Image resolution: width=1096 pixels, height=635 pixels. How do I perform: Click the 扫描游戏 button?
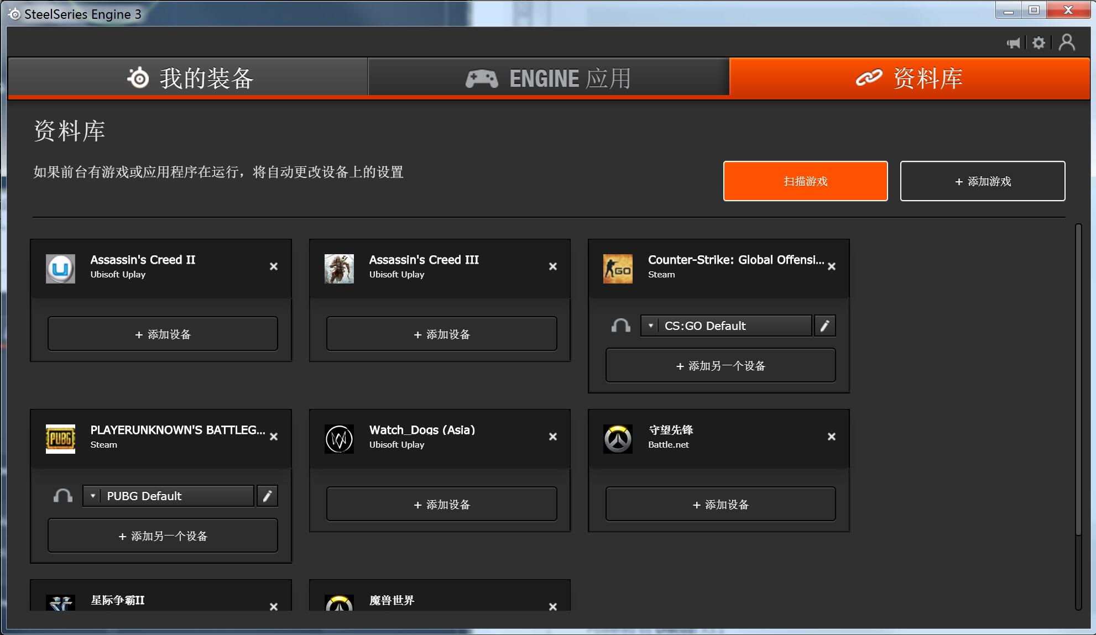point(805,181)
